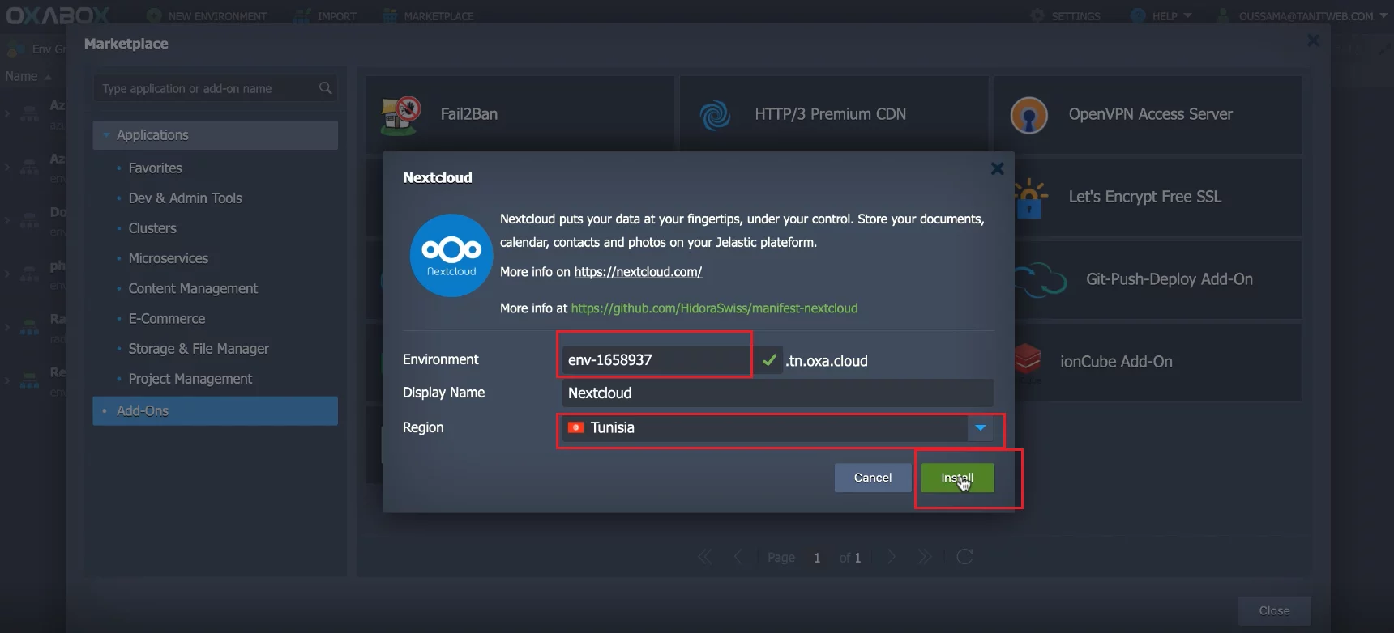The image size is (1394, 633).
Task: Go to next page of results
Action: (892, 557)
